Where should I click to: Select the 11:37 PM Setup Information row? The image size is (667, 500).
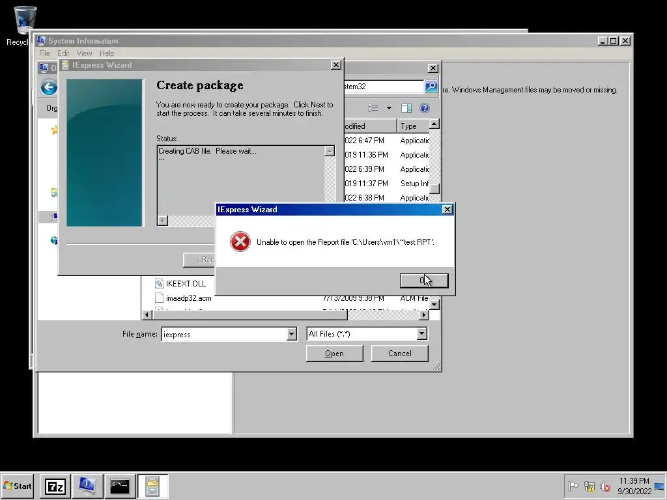(x=386, y=184)
